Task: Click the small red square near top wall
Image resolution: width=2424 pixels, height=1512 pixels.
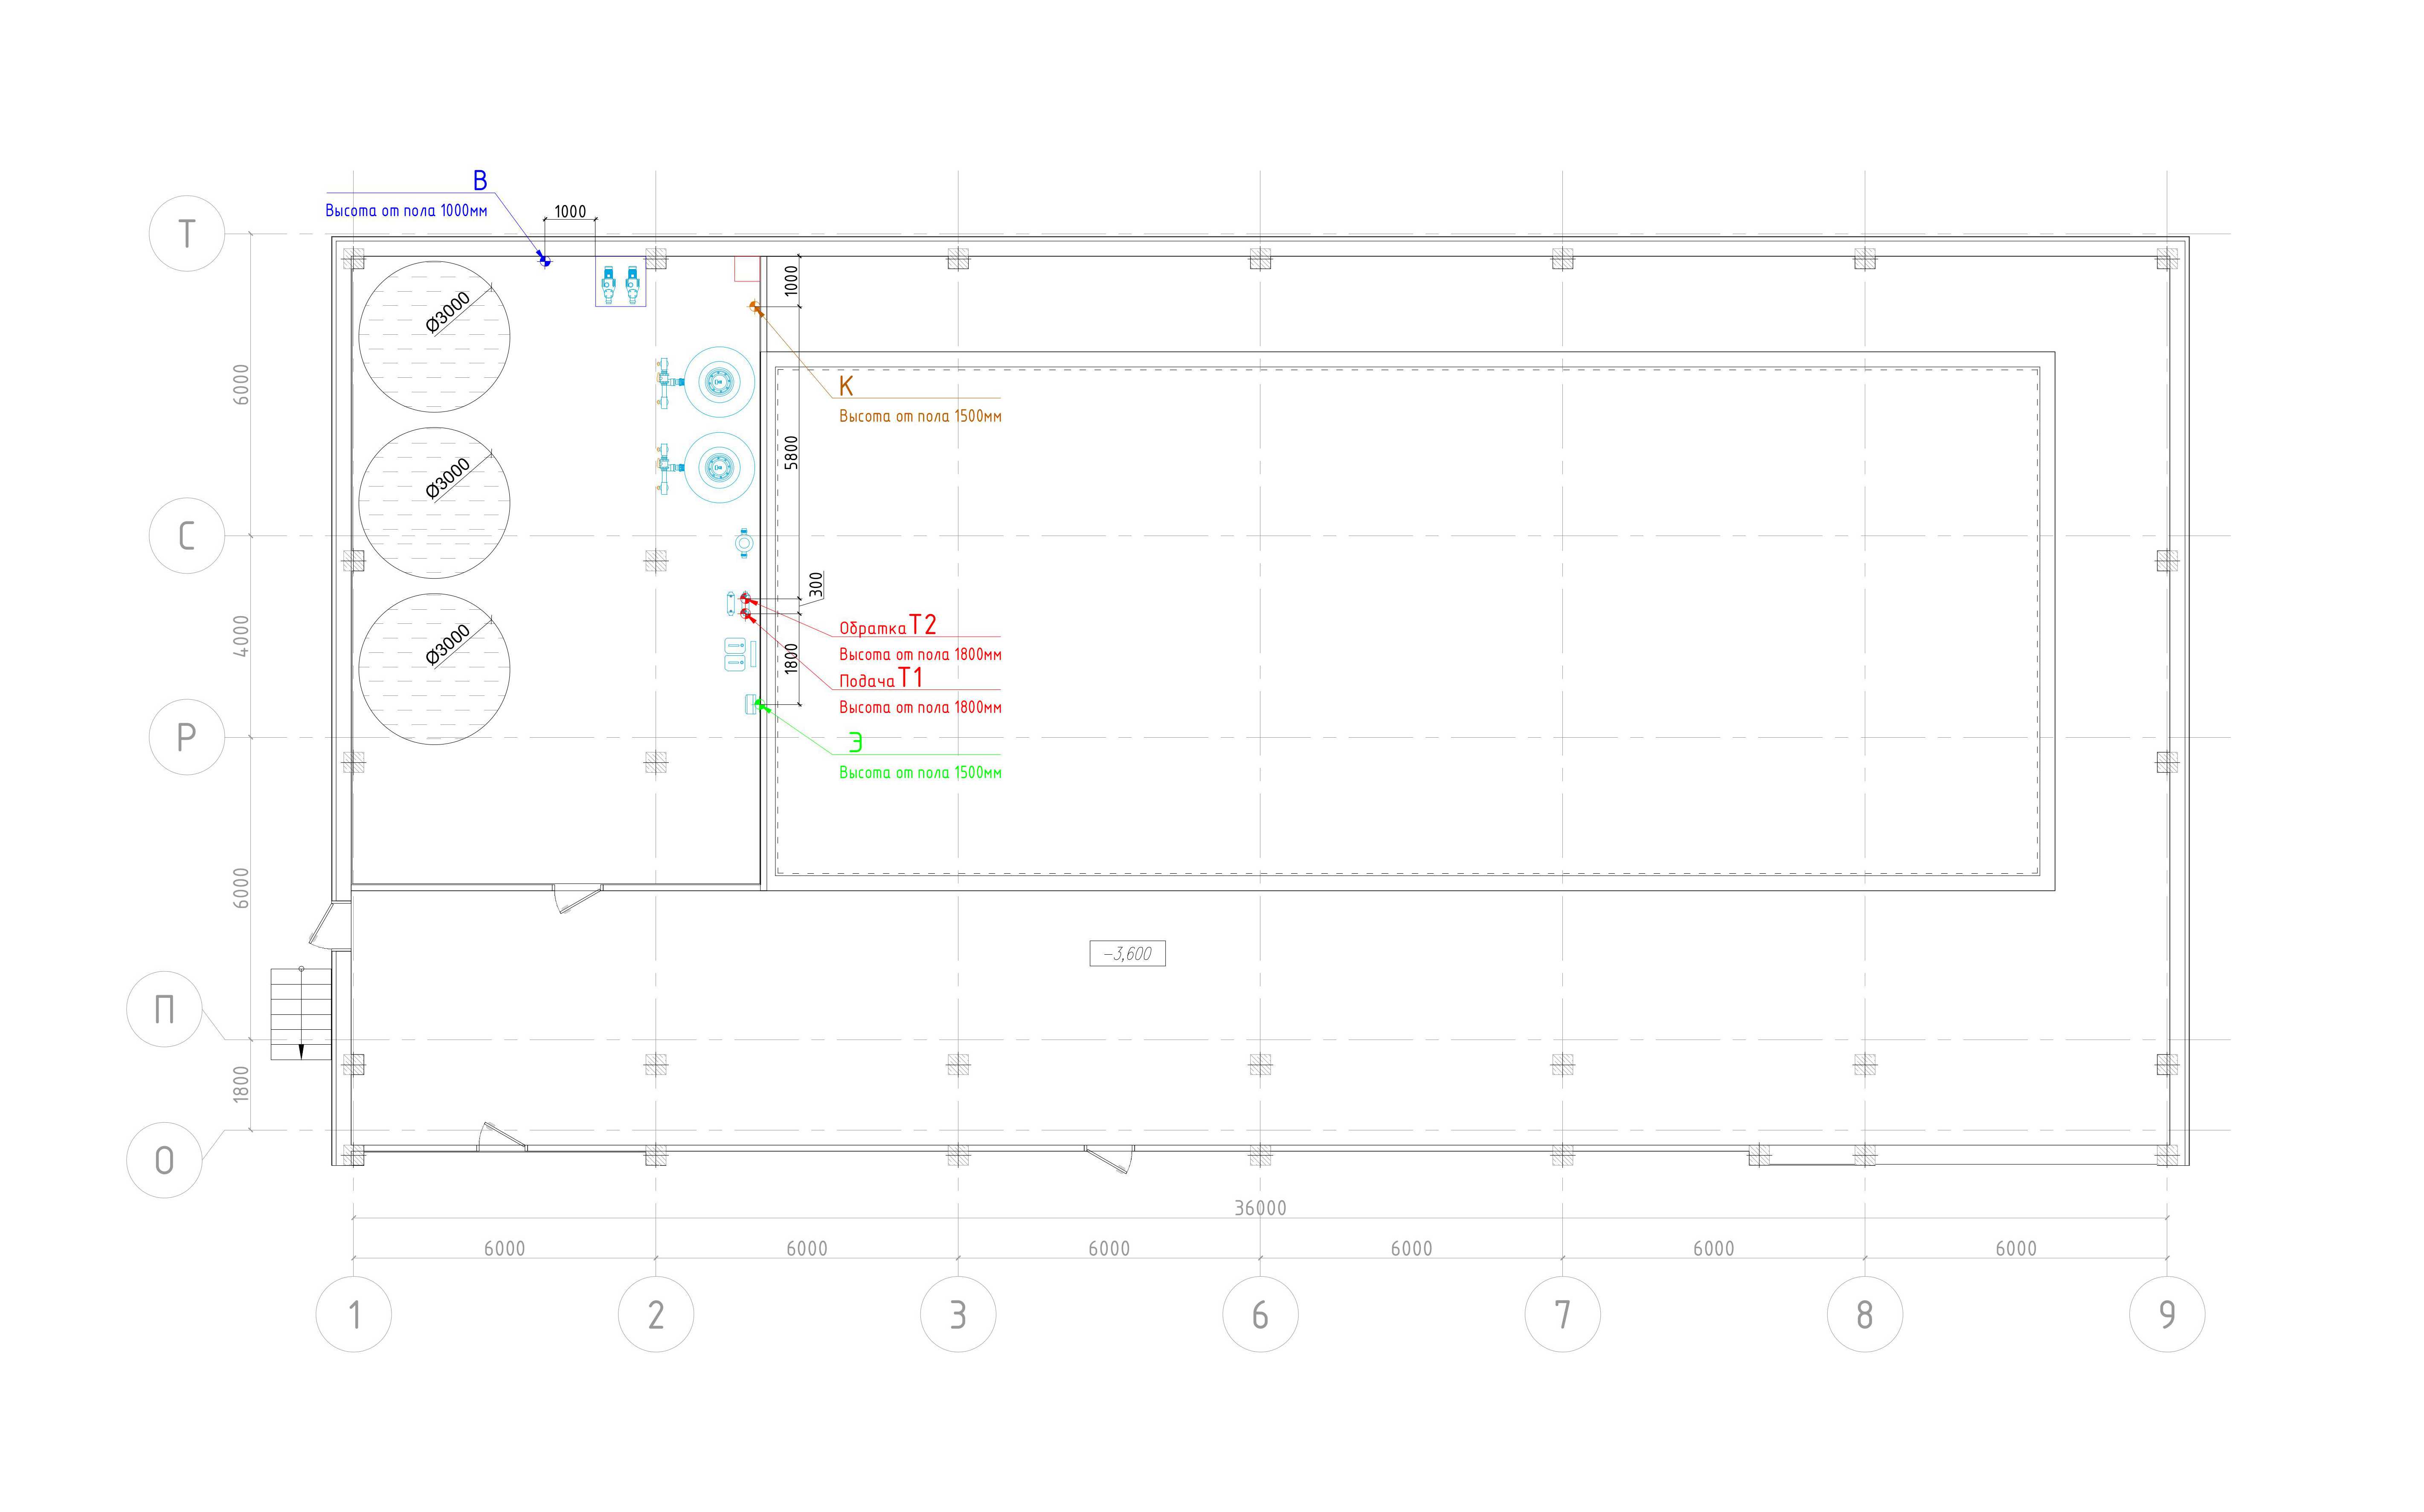Action: coord(747,268)
